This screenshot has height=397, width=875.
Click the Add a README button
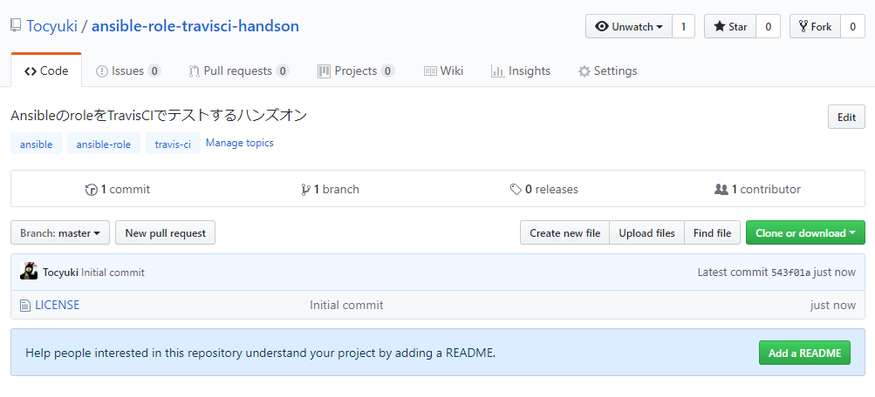tap(804, 353)
